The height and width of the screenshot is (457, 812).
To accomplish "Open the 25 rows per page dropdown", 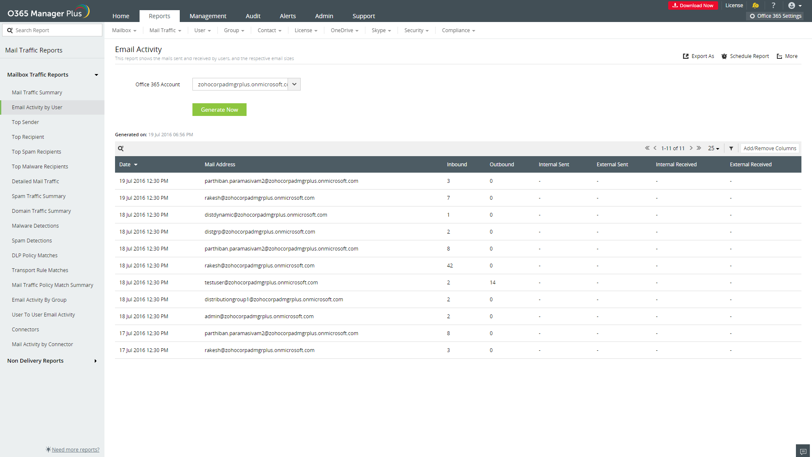I will (713, 149).
